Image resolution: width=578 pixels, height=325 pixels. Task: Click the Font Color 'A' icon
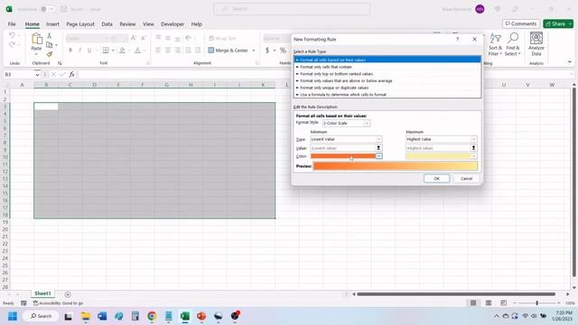click(137, 51)
